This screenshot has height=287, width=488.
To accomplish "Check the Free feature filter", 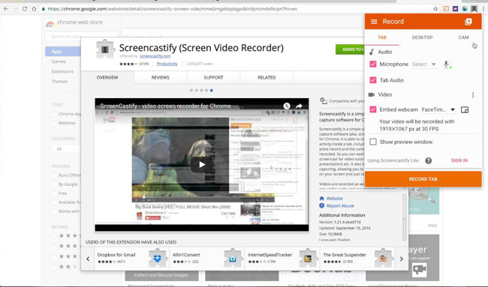I will click(x=55, y=193).
